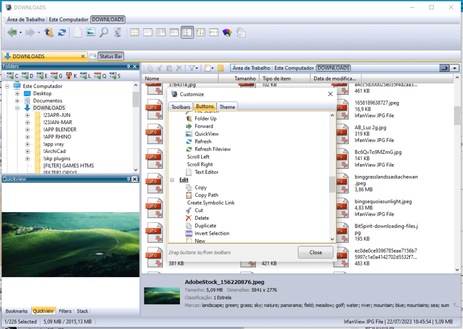Click the Refresh icon in main toolbar
The image size is (463, 329).
[62, 32]
